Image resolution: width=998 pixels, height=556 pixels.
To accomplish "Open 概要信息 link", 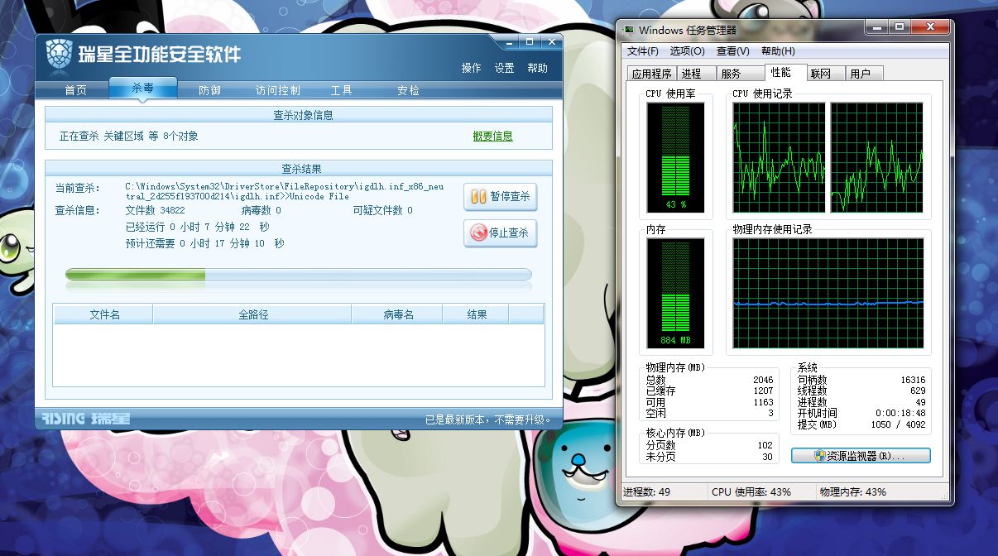I will tap(492, 136).
